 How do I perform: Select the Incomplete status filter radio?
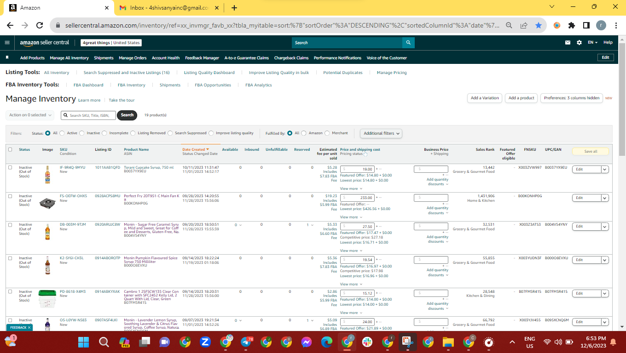(x=104, y=133)
